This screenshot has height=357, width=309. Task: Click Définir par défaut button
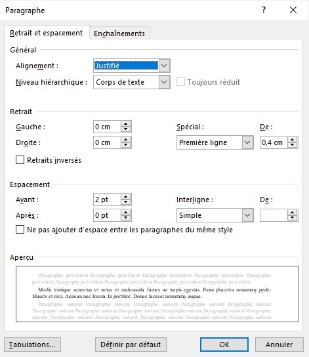click(131, 345)
